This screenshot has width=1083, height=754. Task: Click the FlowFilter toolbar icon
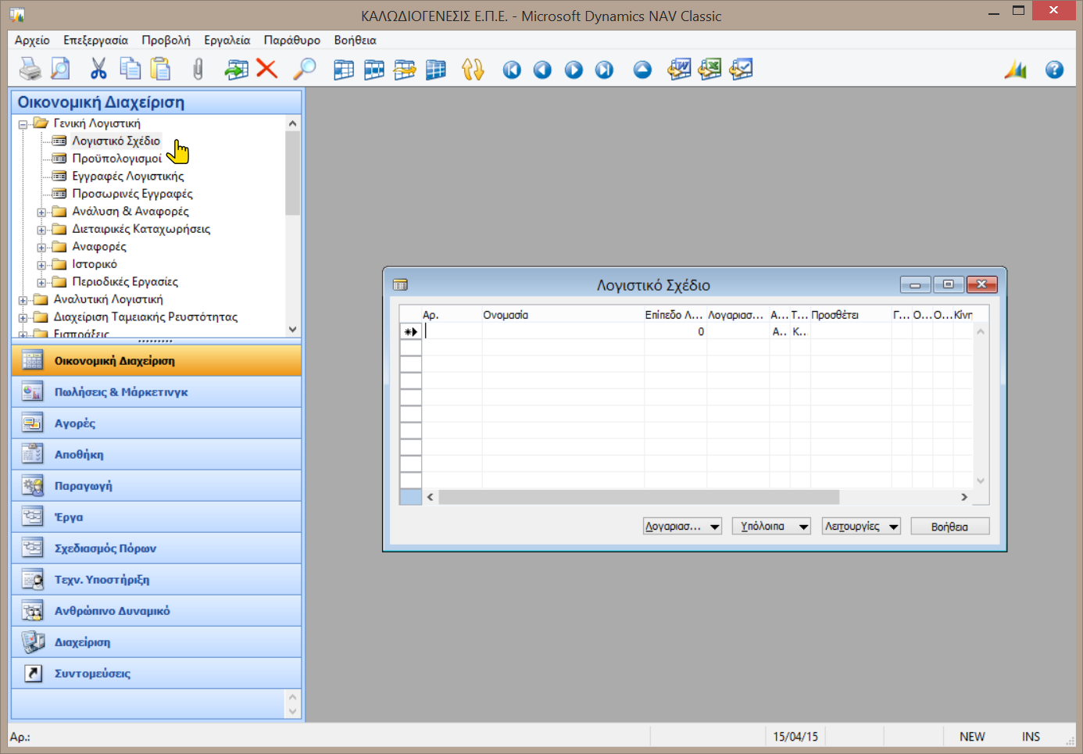click(x=405, y=70)
